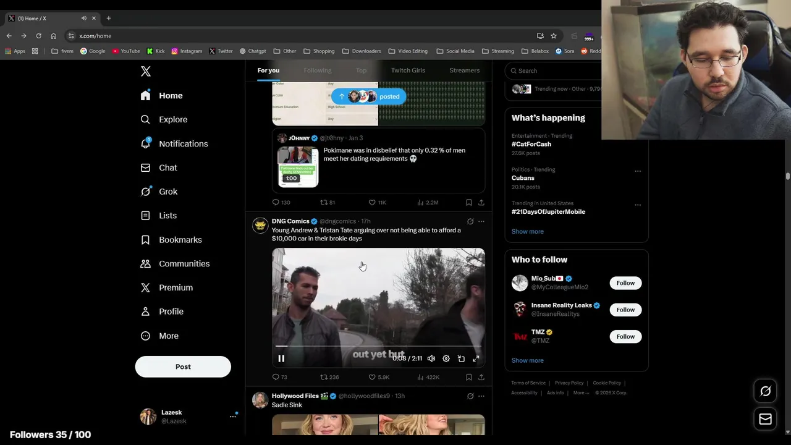Open Communities page

[175, 264]
